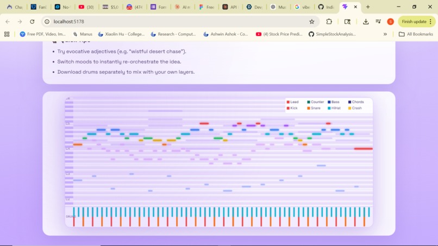Screen dimensions: 438x246
Task: Click the C3 pitch label
Action: 67,174
